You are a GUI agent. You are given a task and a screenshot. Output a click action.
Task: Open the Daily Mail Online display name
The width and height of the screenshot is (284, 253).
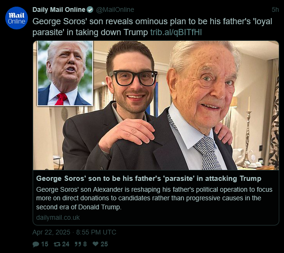click(x=59, y=9)
